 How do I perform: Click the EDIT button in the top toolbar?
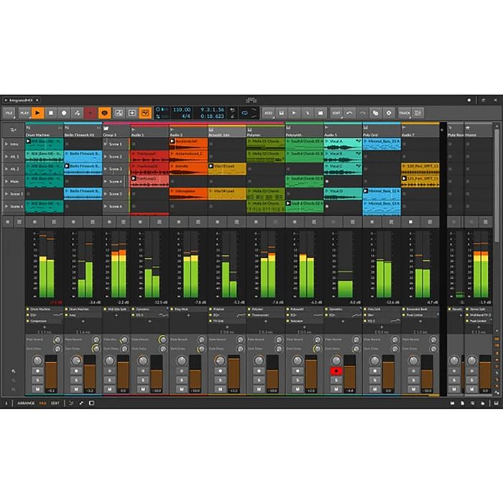click(336, 113)
